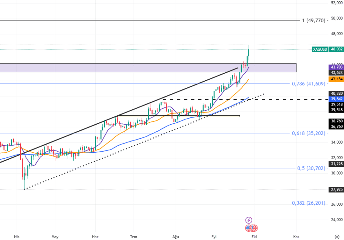Select the 46,032 current price tag

336,49
